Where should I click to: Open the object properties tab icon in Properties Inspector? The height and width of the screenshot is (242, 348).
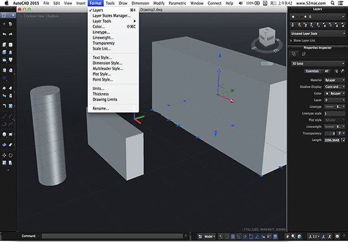coord(294,54)
